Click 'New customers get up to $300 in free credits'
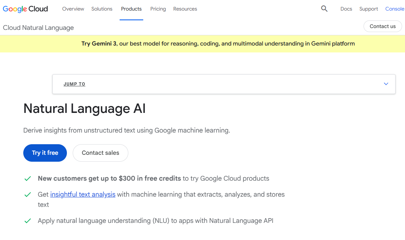Screen dimensions: 405x240 [x=109, y=178]
